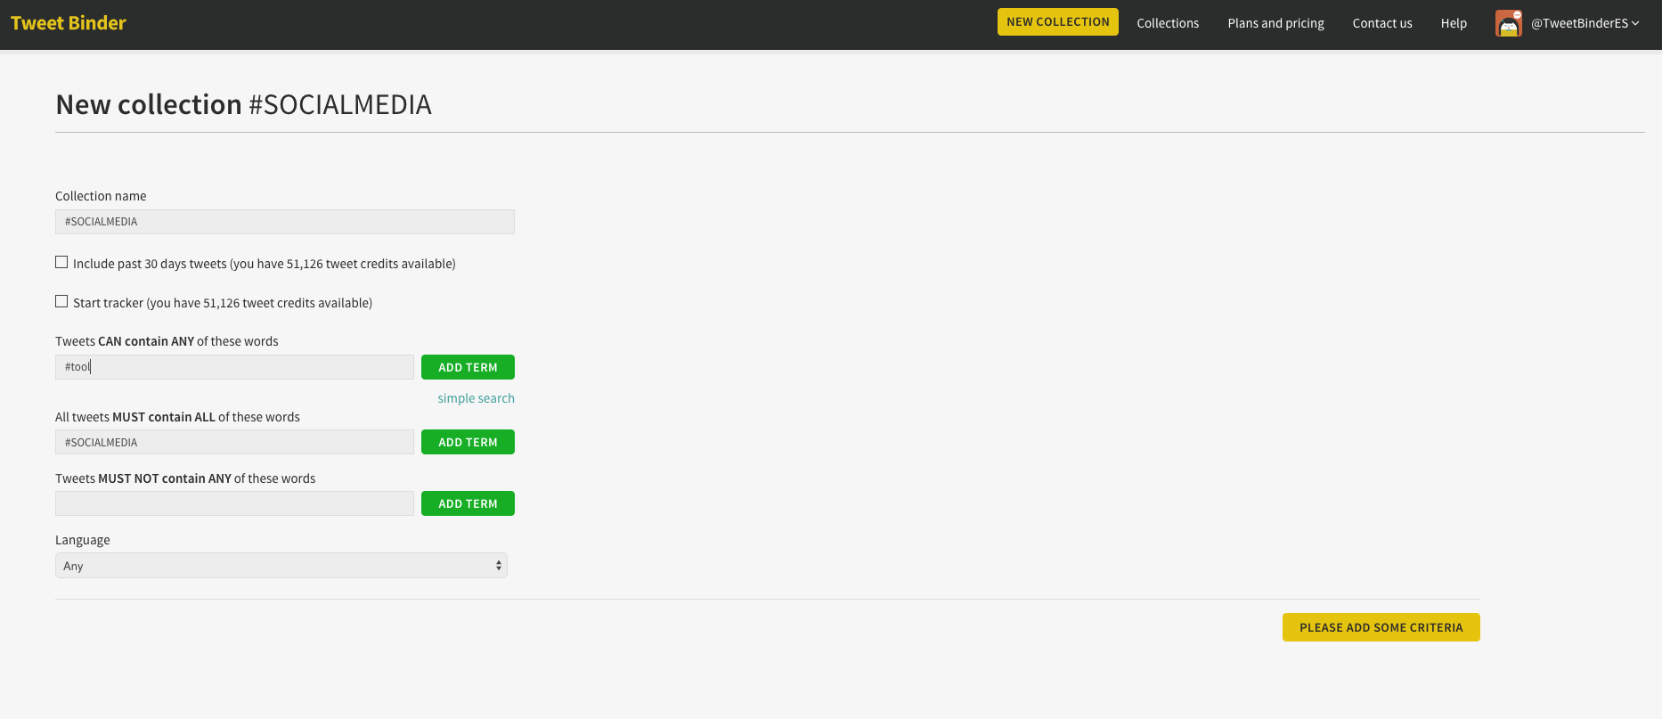Add term to MUST contain ALL list
Screen dimensions: 1662x719
click(468, 442)
